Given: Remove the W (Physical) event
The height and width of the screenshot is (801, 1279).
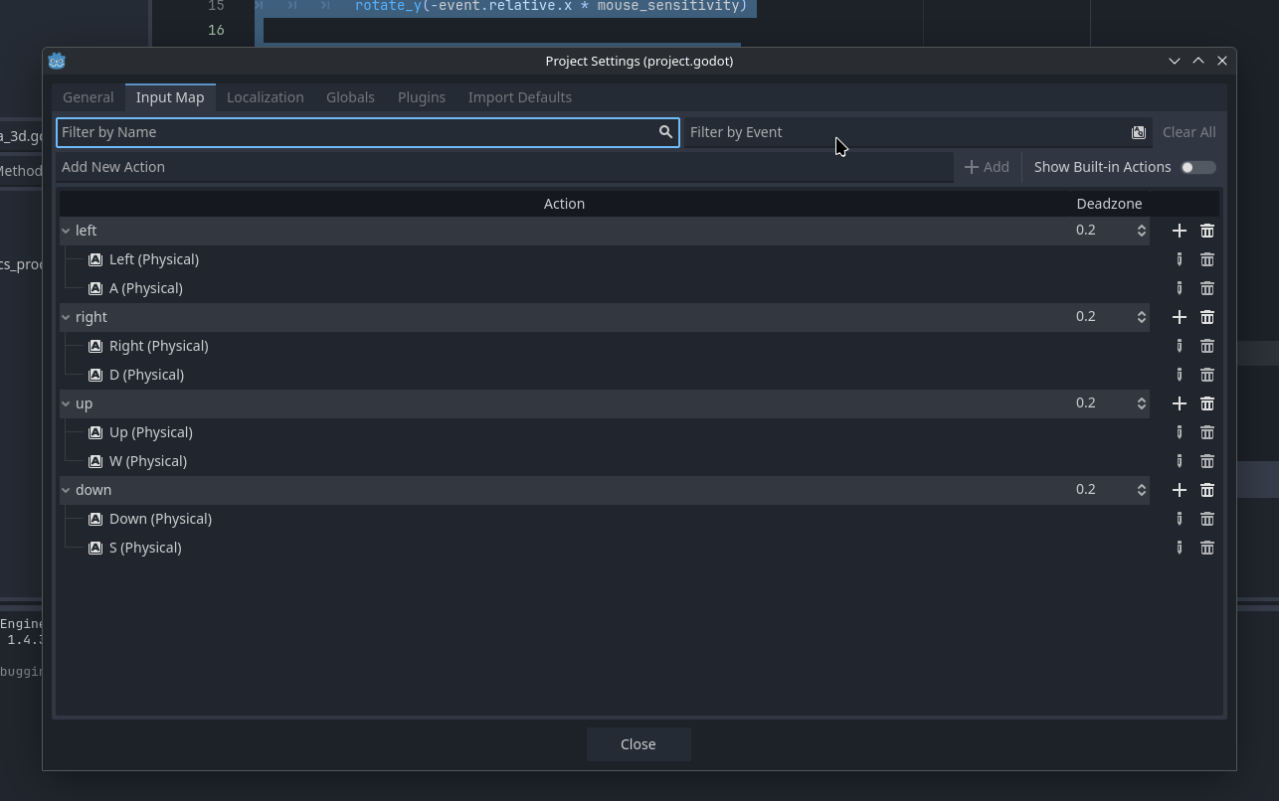Looking at the screenshot, I should click(x=1206, y=461).
